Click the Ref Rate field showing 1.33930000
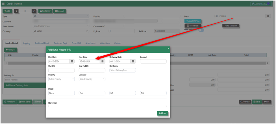This screenshot has height=124, width=276. click(167, 31)
